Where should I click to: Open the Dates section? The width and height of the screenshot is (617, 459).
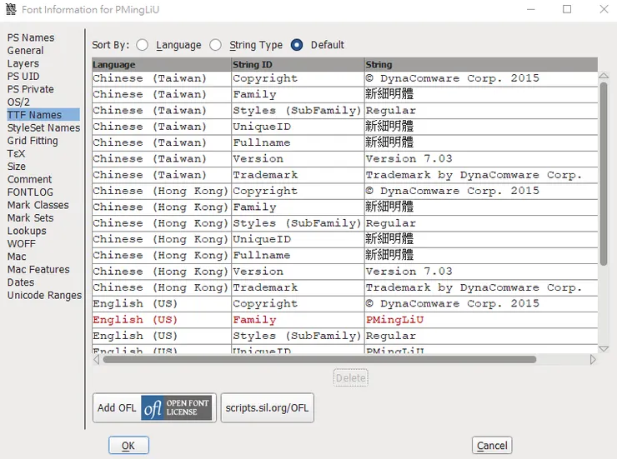[x=21, y=282]
